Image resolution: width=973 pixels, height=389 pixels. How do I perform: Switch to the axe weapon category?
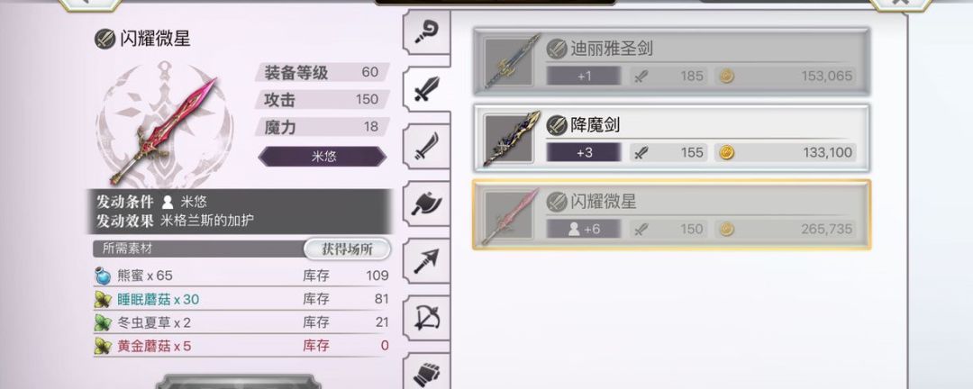click(427, 204)
